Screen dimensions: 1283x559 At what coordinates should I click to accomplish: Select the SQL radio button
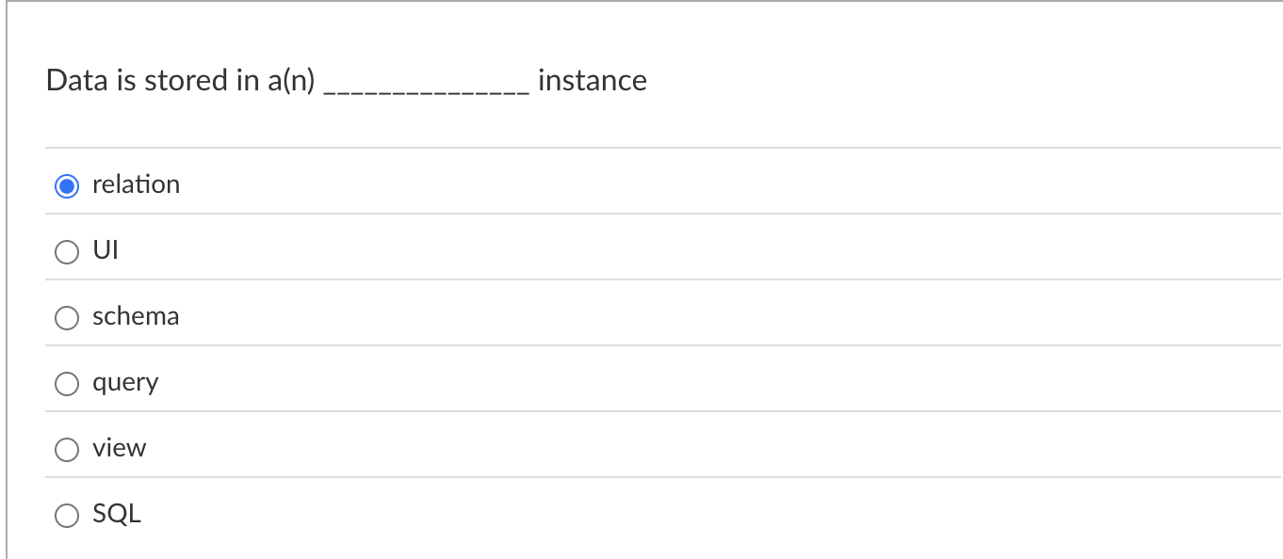pyautogui.click(x=66, y=515)
